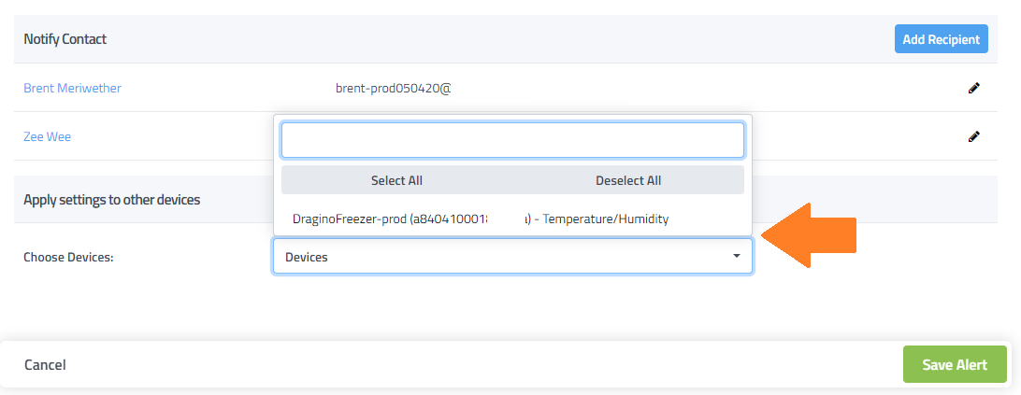
Task: Click the empty space in the bottom action bar
Action: click(467, 364)
